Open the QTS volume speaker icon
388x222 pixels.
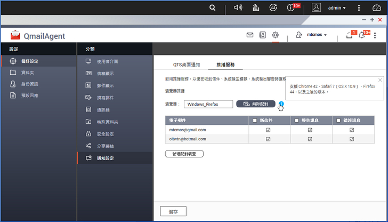[238, 8]
